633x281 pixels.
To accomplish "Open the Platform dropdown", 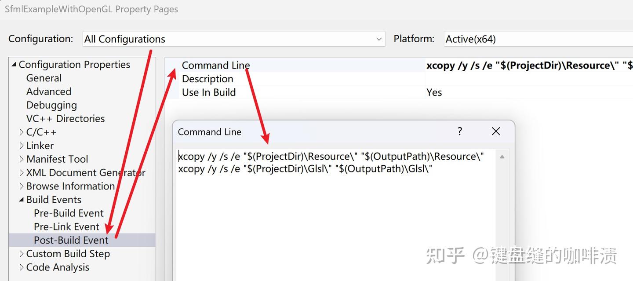I will (624, 39).
